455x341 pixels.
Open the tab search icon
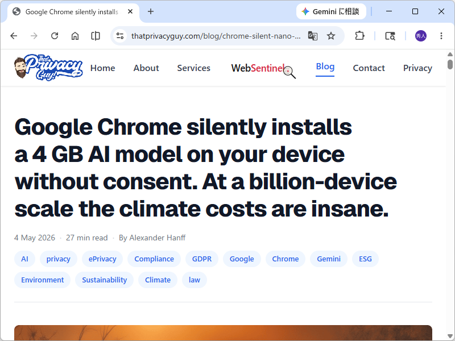tap(390, 36)
